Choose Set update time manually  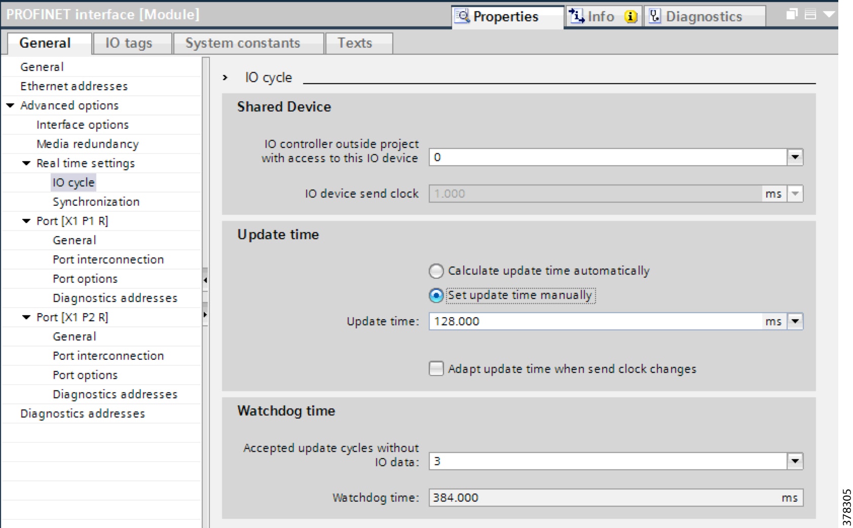436,295
